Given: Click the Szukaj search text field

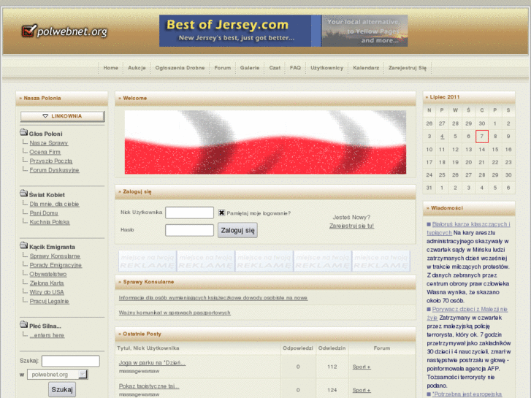Looking at the screenshot, I should point(70,361).
